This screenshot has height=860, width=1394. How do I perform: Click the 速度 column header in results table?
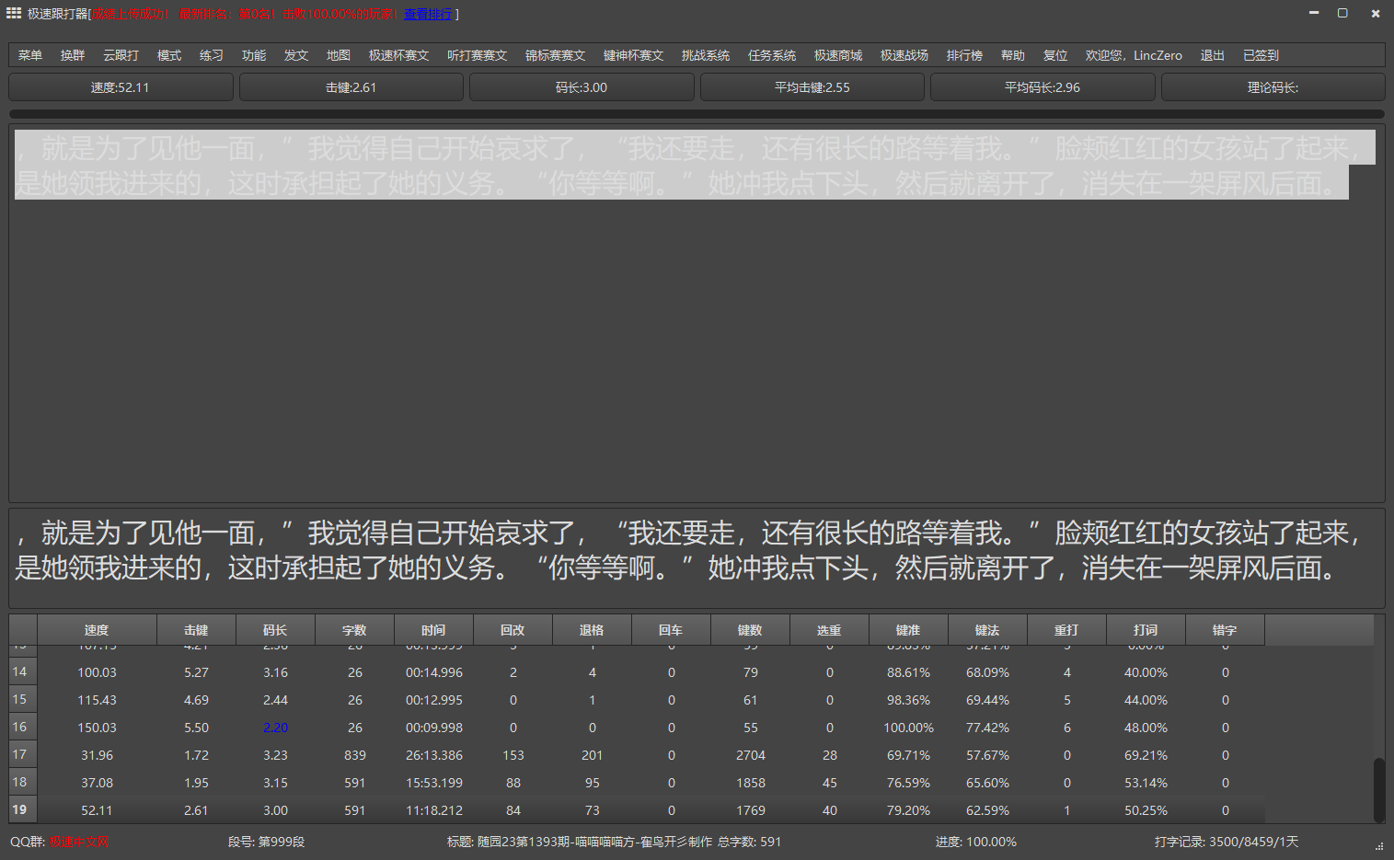coord(97,630)
